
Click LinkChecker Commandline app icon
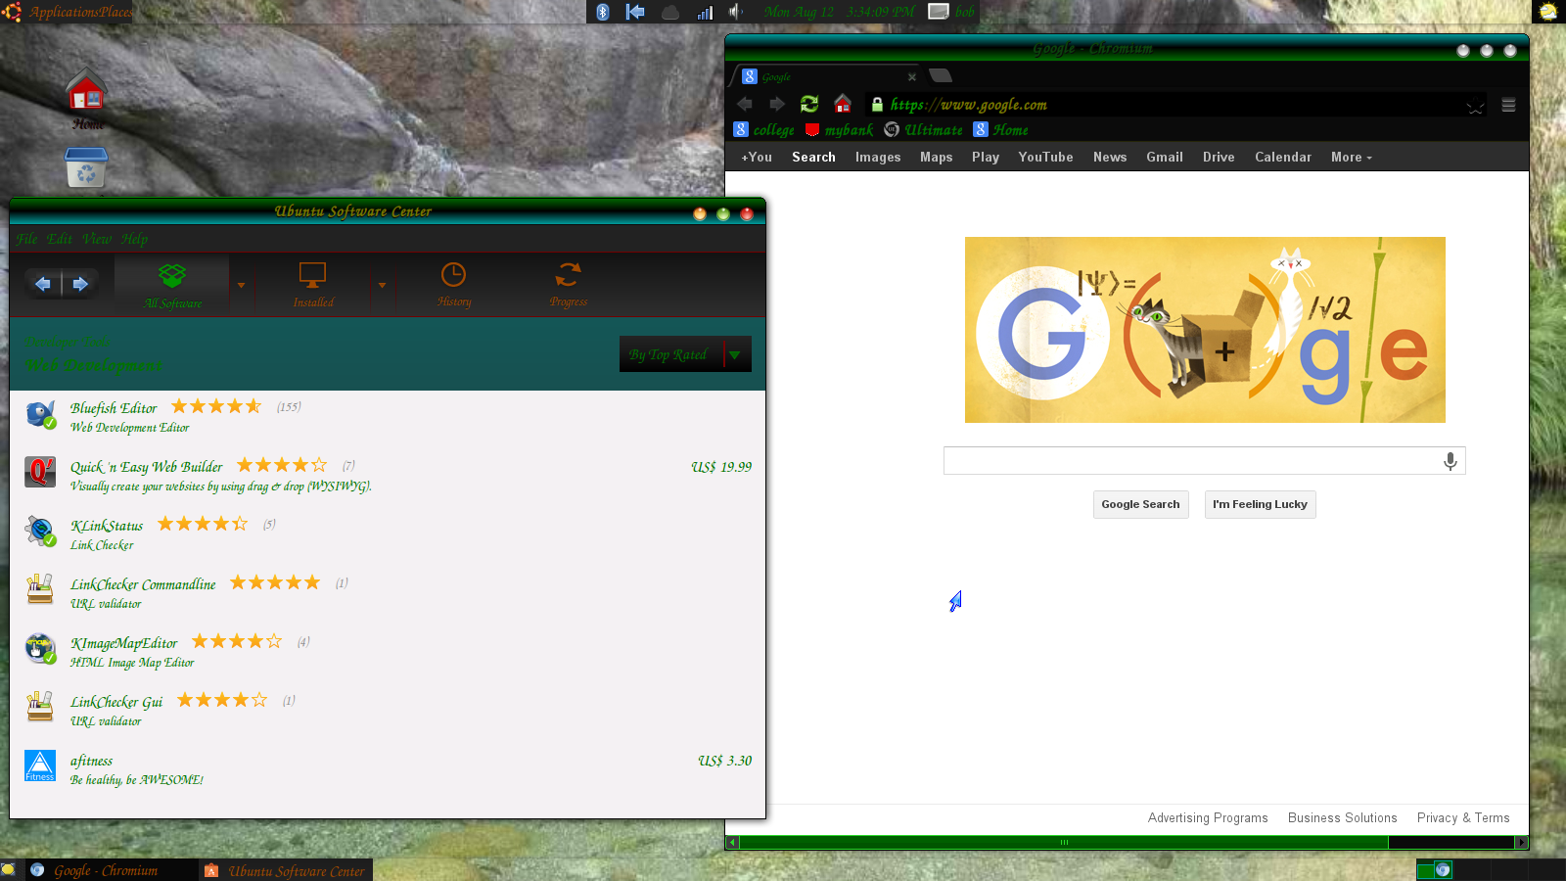click(40, 589)
